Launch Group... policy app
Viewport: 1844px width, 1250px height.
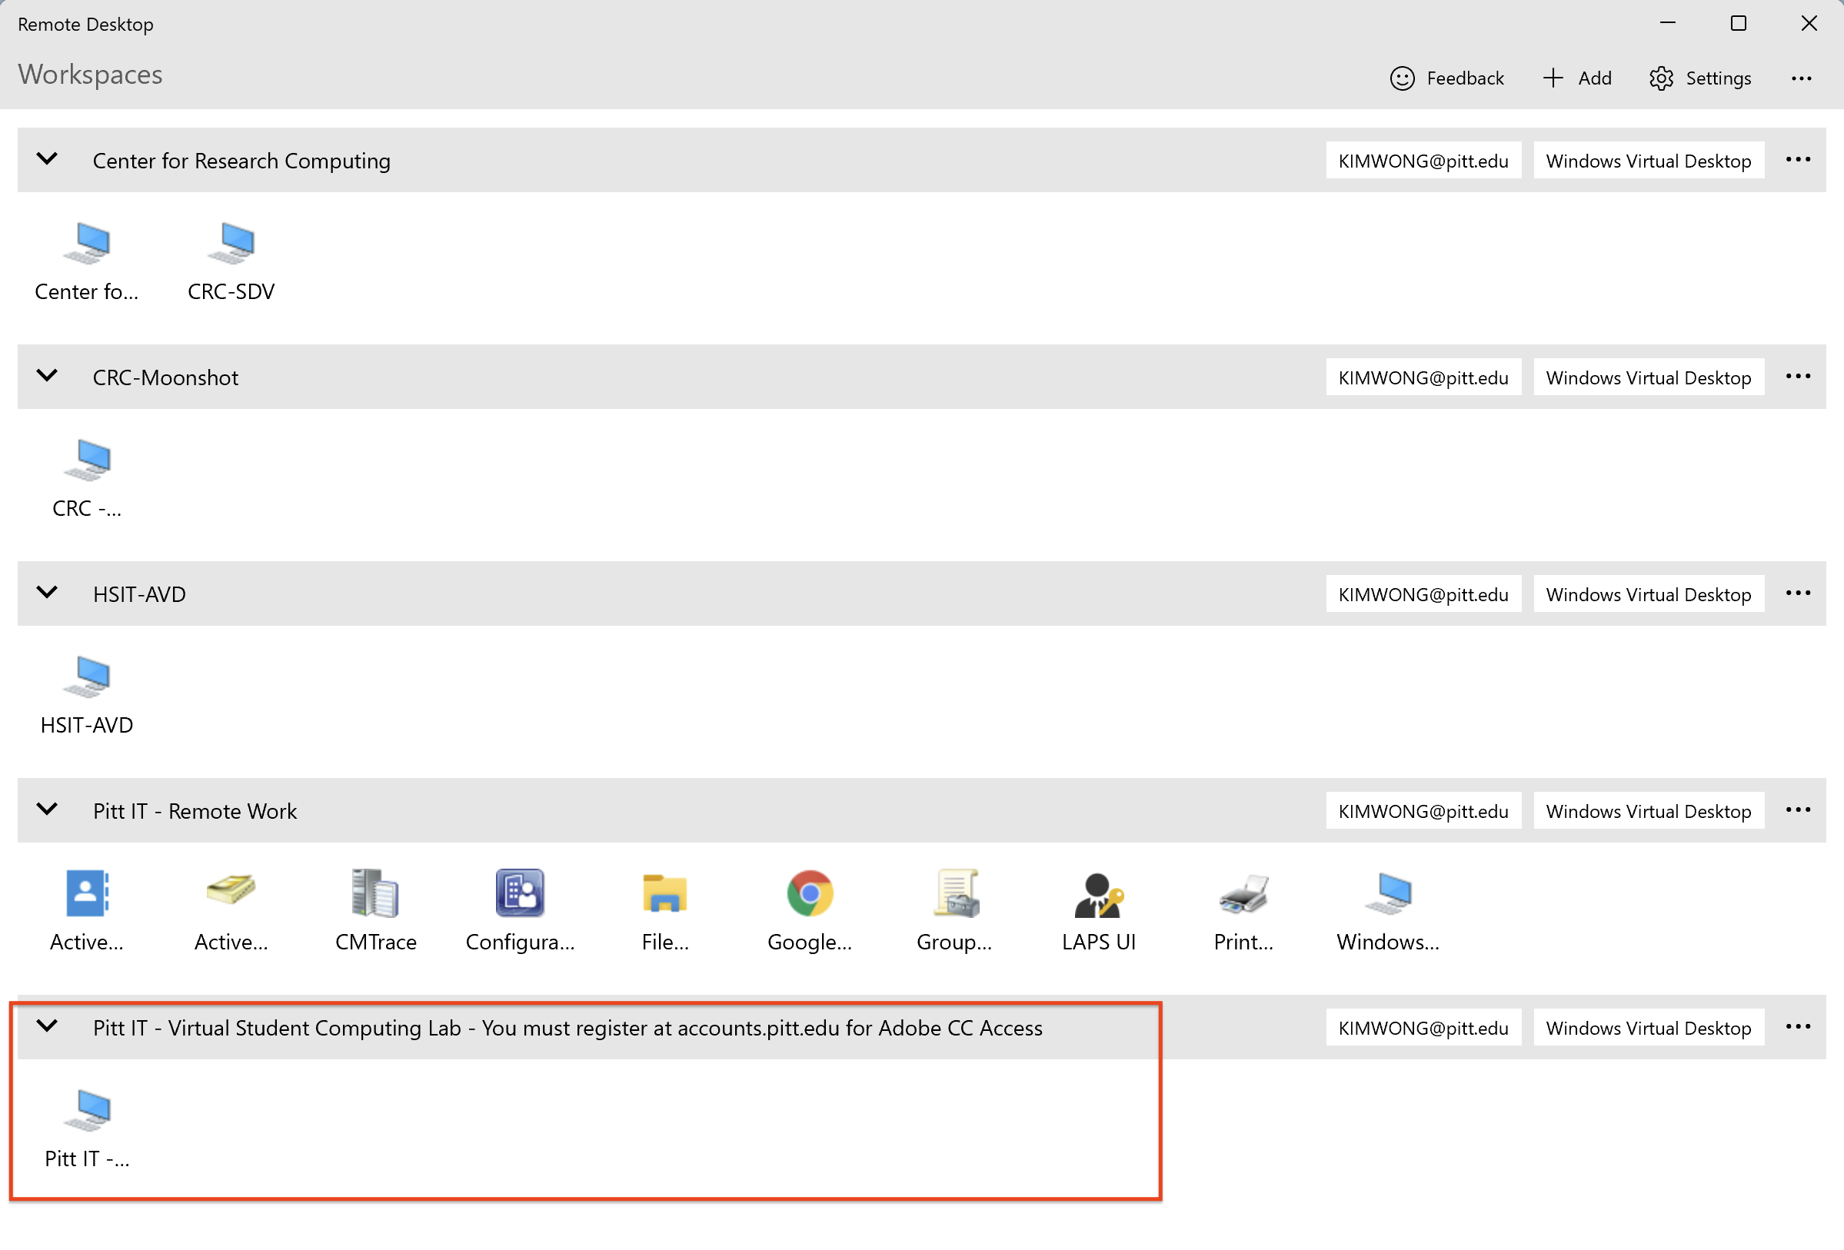[954, 912]
